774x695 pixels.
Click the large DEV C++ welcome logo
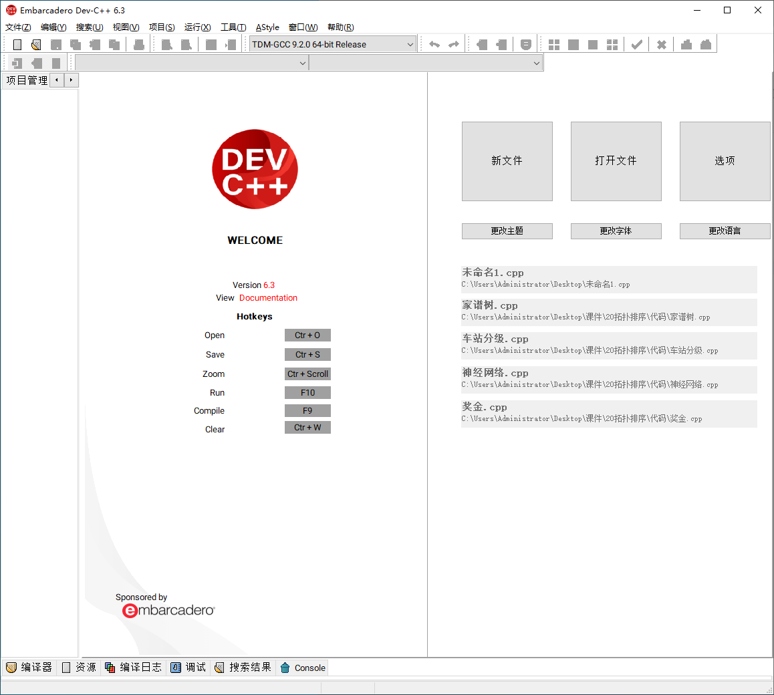point(255,169)
